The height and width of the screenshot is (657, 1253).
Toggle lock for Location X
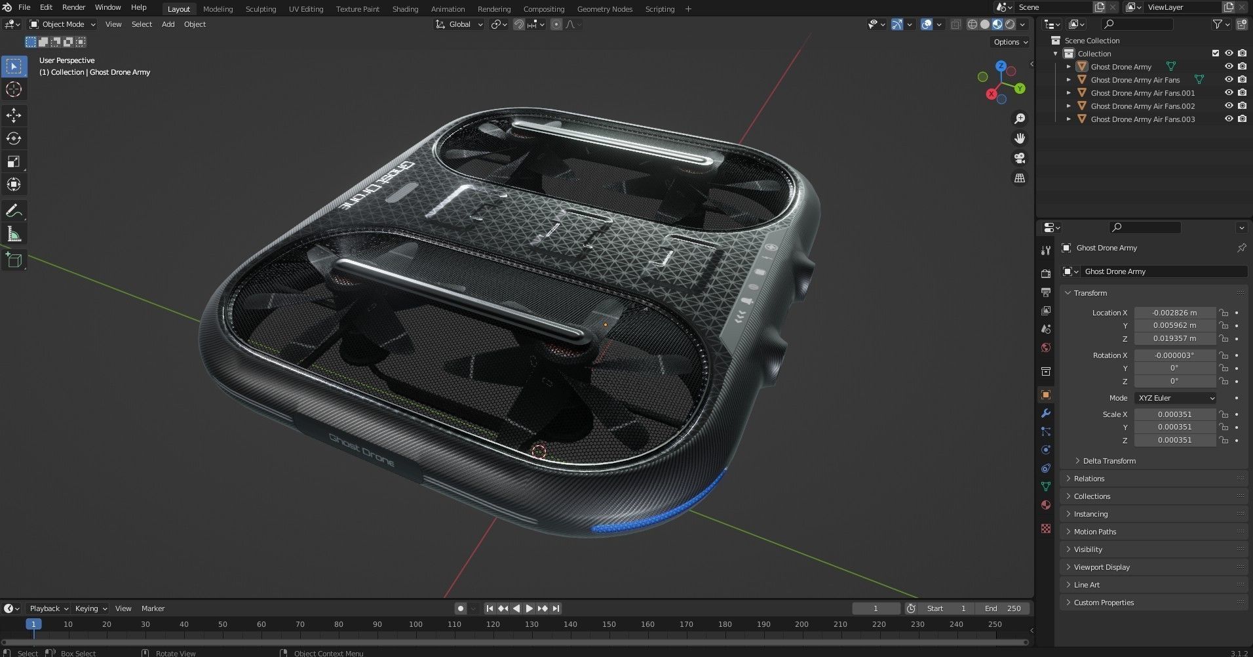(1224, 313)
